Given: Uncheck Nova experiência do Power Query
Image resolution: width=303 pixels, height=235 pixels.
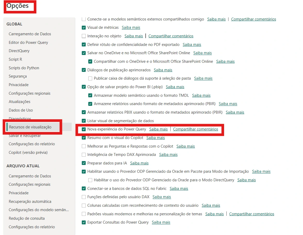Looking at the screenshot, I should [x=84, y=129].
